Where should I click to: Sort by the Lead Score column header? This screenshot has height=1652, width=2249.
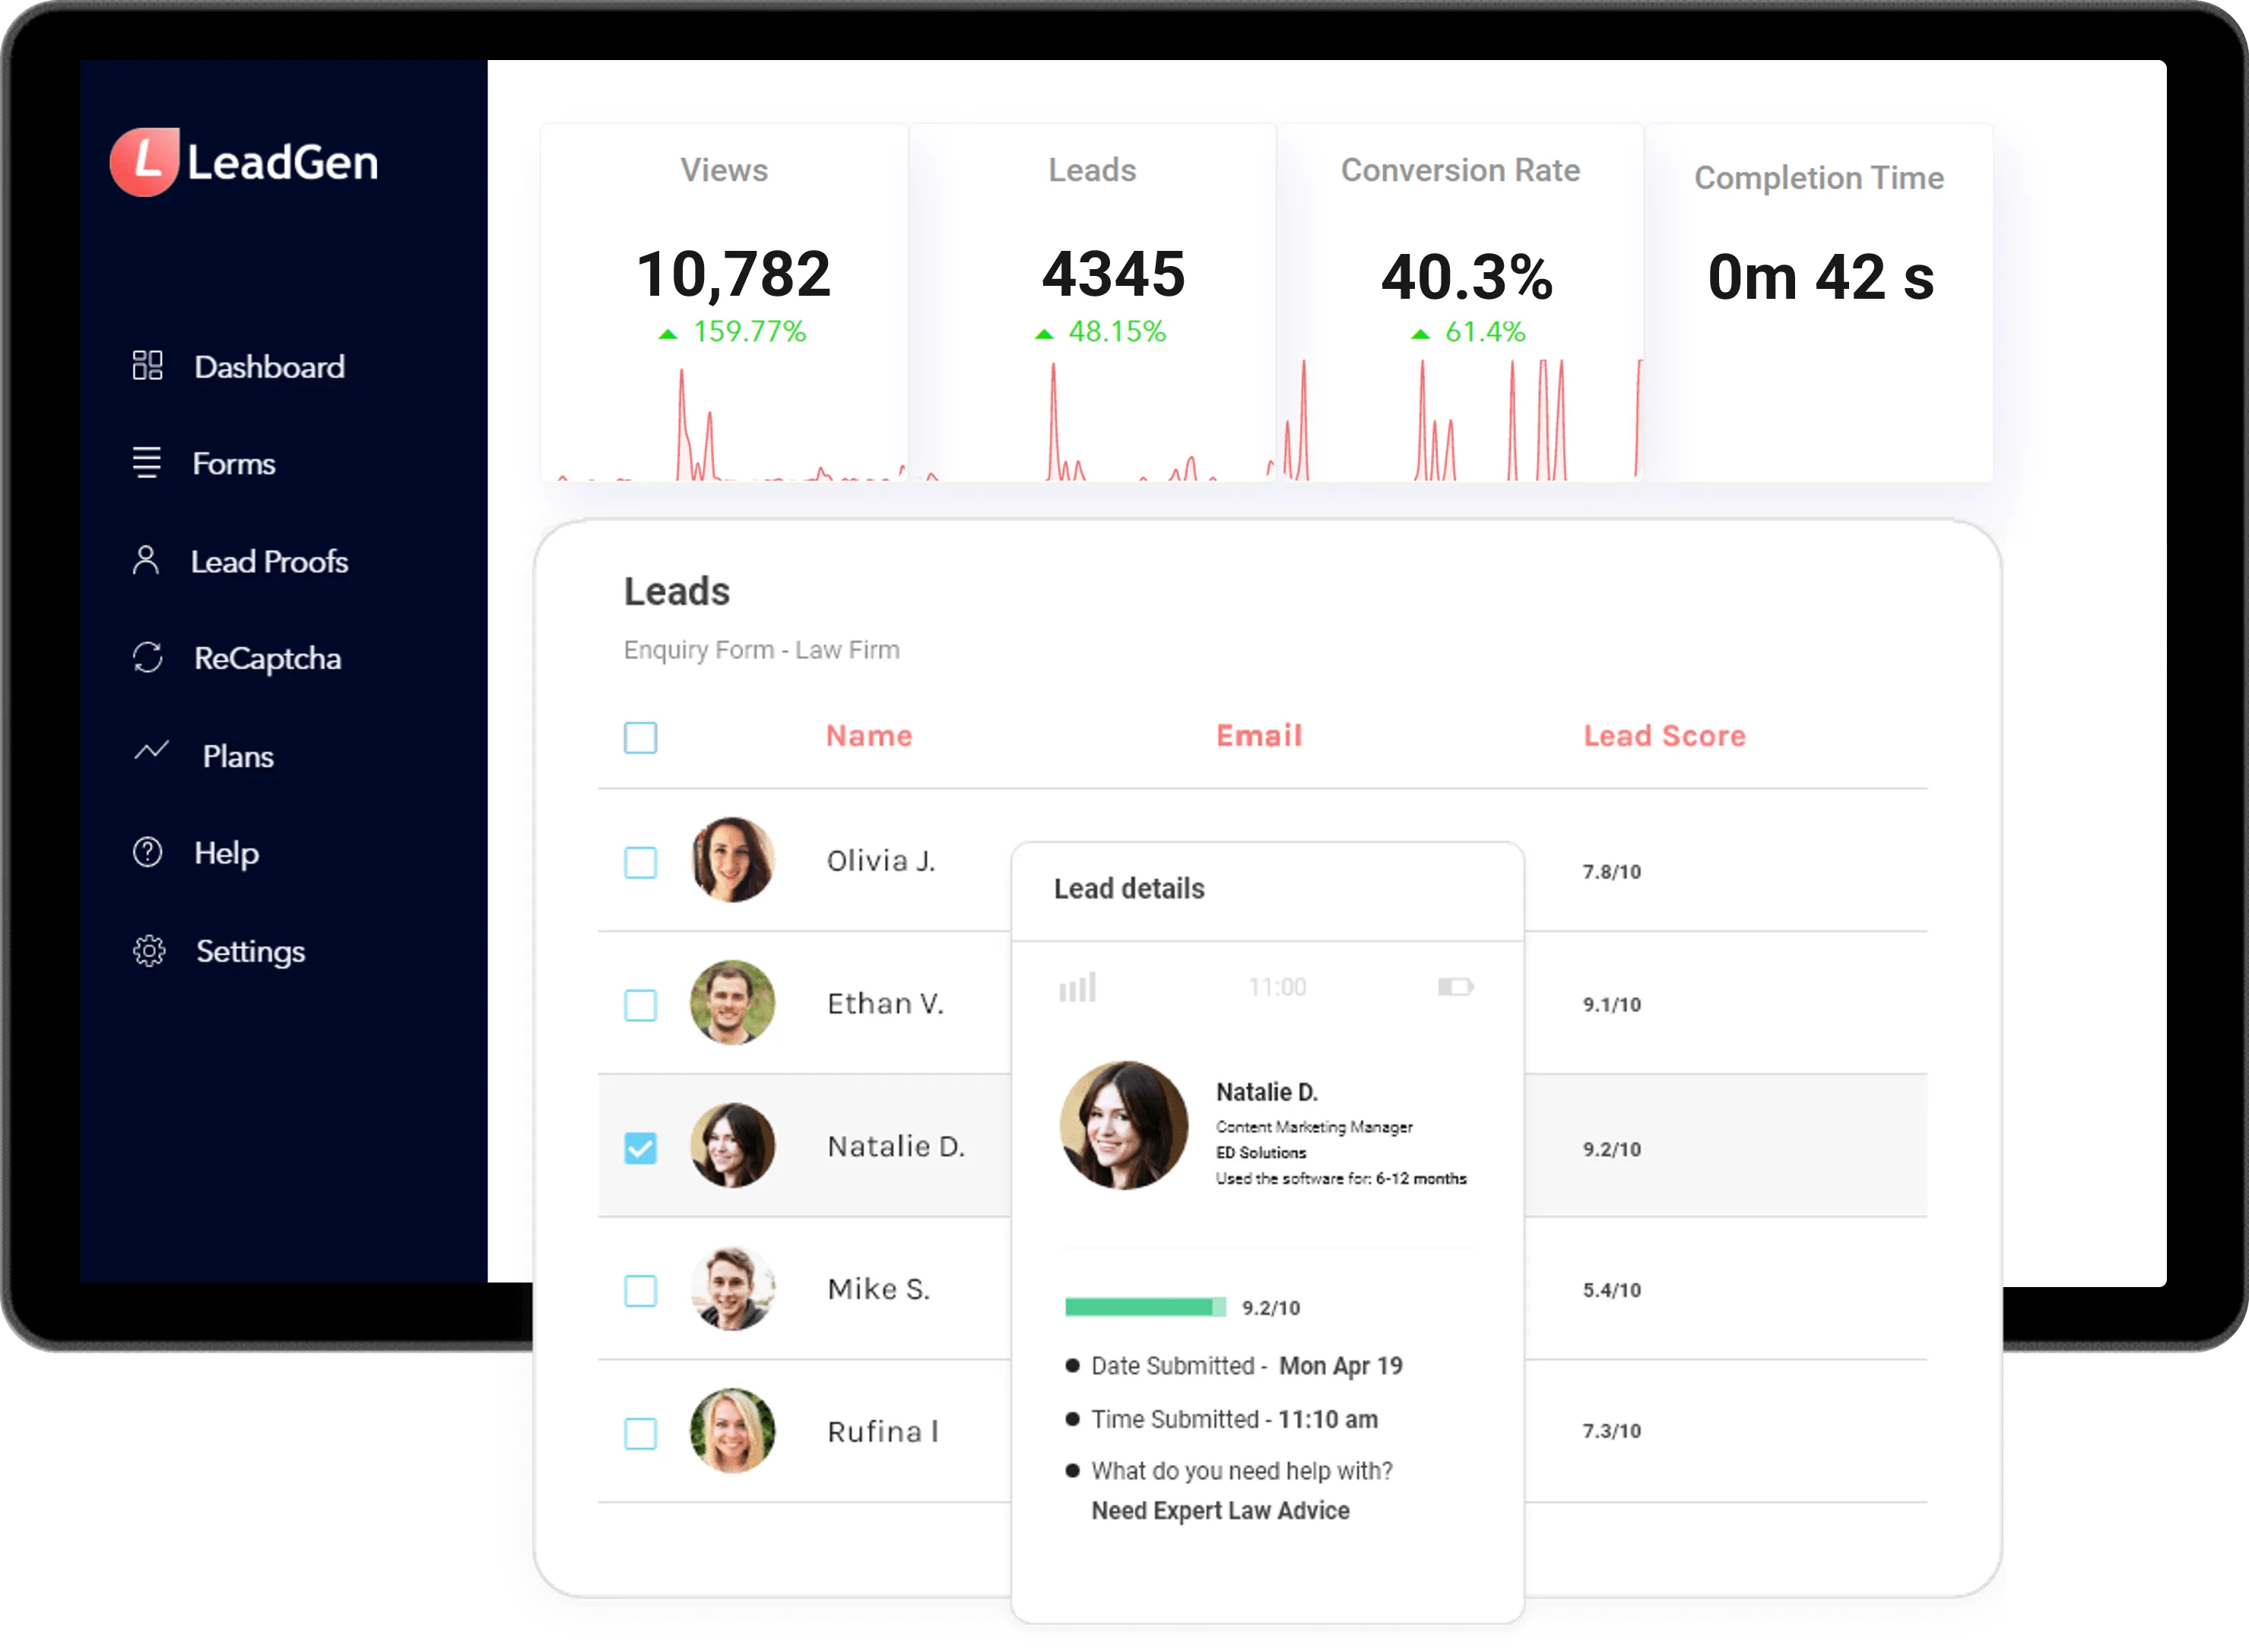click(1664, 736)
